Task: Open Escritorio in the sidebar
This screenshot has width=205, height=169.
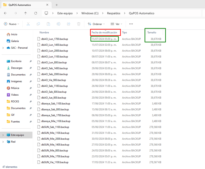Action: coord(14,61)
